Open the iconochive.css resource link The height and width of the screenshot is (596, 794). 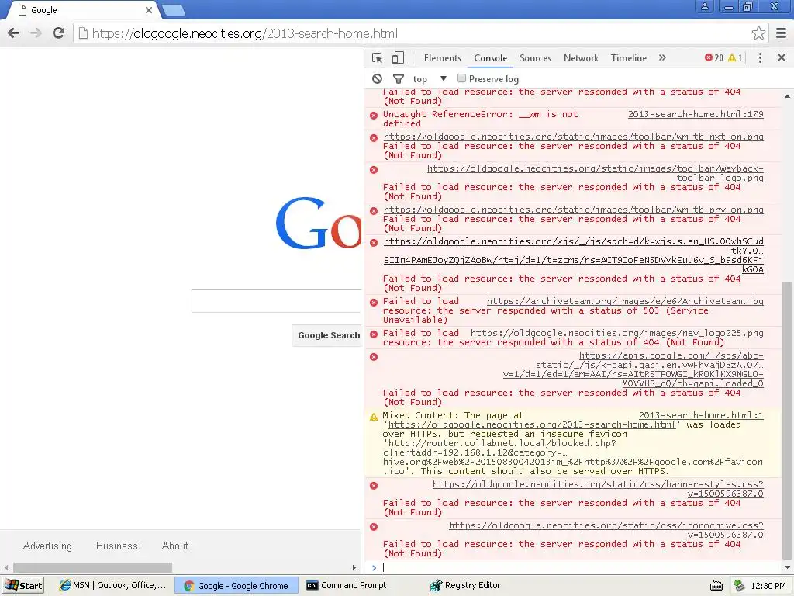point(606,529)
